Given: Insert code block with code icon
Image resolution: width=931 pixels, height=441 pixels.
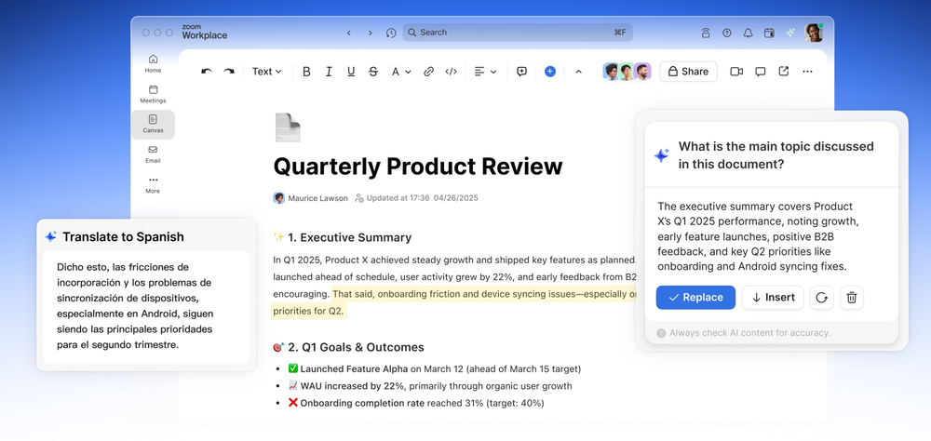Looking at the screenshot, I should tap(452, 72).
